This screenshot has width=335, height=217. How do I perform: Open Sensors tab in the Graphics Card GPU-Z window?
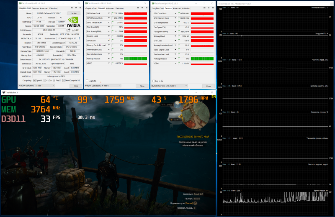click(x=36, y=8)
